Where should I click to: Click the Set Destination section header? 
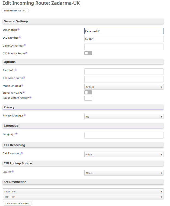[x=83, y=182]
